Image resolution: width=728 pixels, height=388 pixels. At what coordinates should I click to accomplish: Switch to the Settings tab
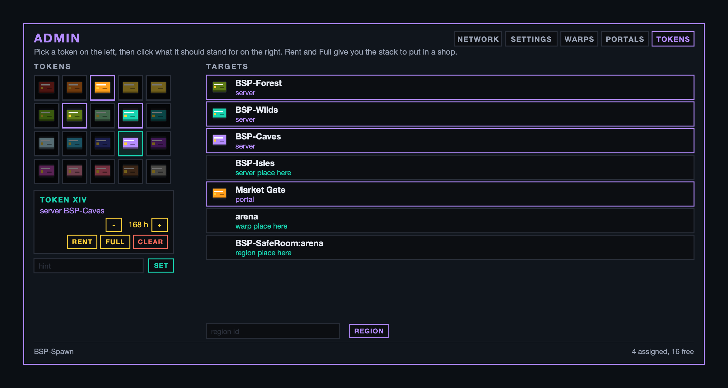tap(531, 39)
